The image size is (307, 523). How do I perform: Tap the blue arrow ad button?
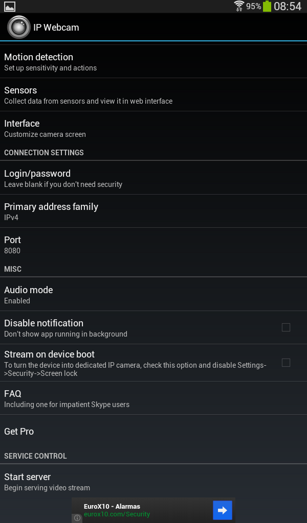222,510
